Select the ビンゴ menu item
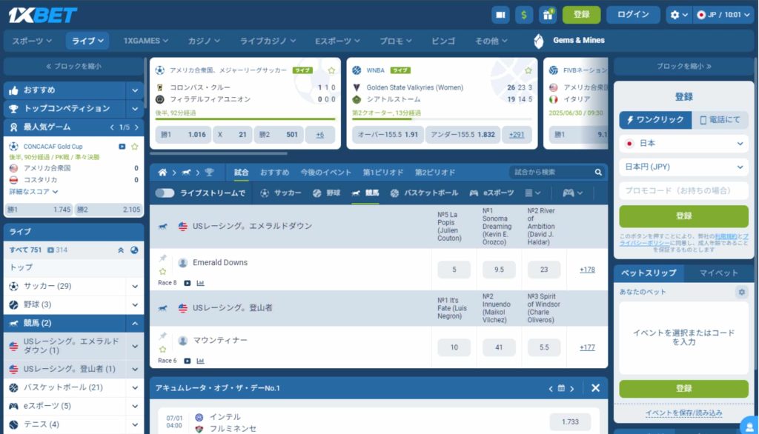Screen dimensions: 759x434 pyautogui.click(x=443, y=41)
